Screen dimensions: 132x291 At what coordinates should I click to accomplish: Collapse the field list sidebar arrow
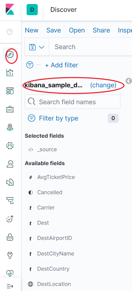coord(129,81)
